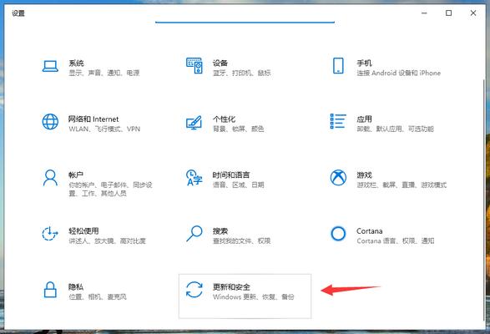Image resolution: width=490 pixels, height=334 pixels.
Task: Click the 个性化 title text
Action: click(224, 119)
